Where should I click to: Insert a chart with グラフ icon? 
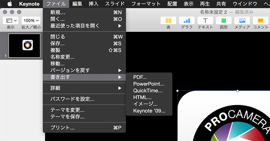(187, 21)
